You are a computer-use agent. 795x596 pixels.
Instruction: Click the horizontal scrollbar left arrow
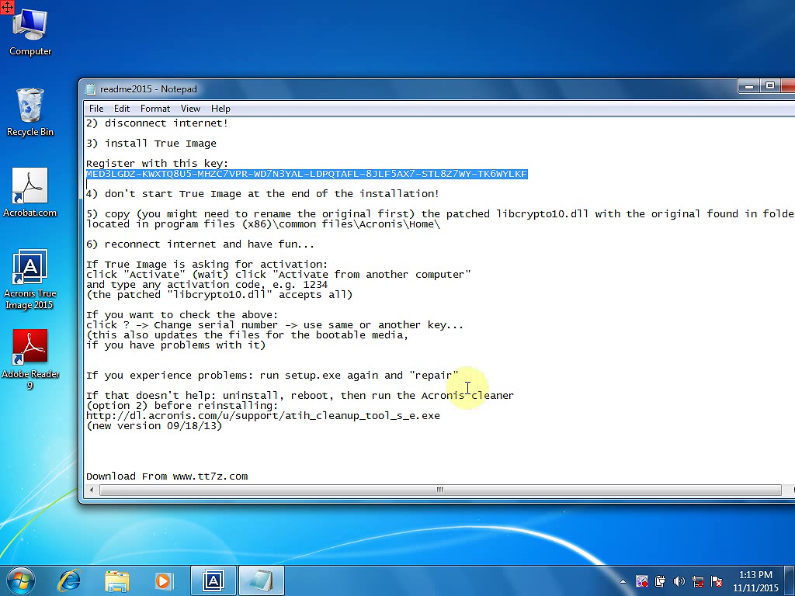[92, 490]
